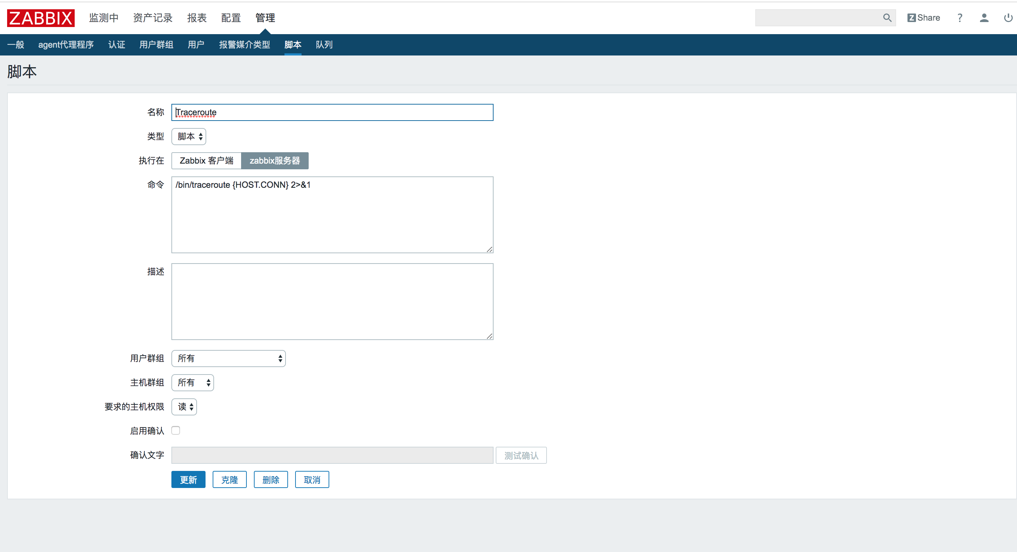Click the 删除 button
Screen dimensions: 1017x552
(271, 479)
